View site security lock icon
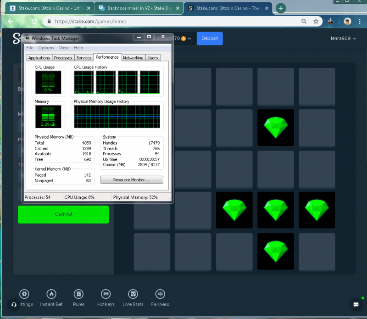Screen dimensions: 367x319 click(49, 21)
